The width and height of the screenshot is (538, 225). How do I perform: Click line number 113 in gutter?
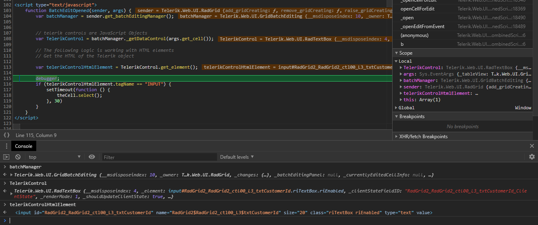[6, 67]
